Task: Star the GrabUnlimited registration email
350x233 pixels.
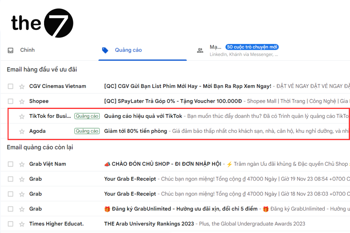Action: point(22,209)
